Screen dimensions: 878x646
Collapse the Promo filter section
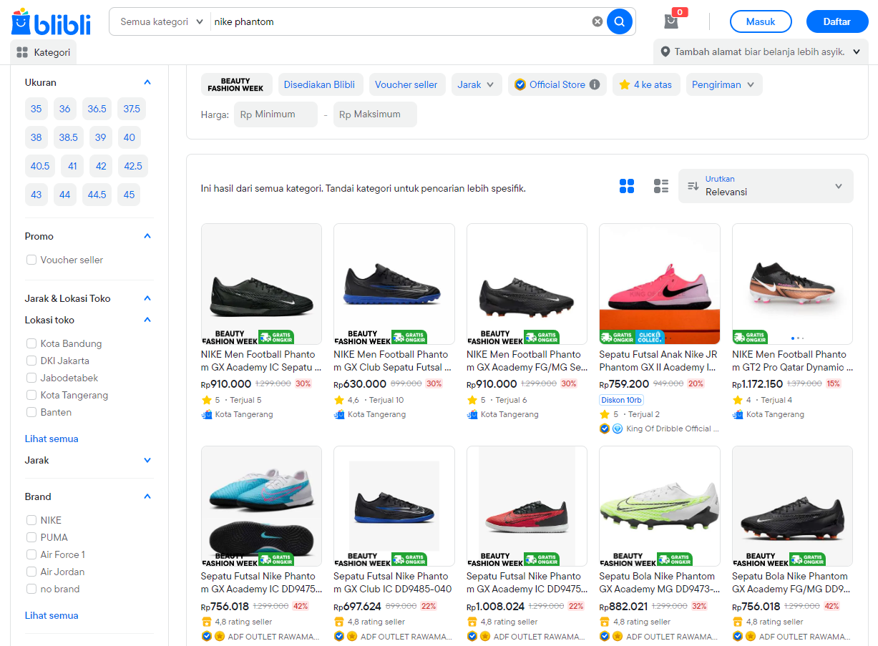pos(147,236)
